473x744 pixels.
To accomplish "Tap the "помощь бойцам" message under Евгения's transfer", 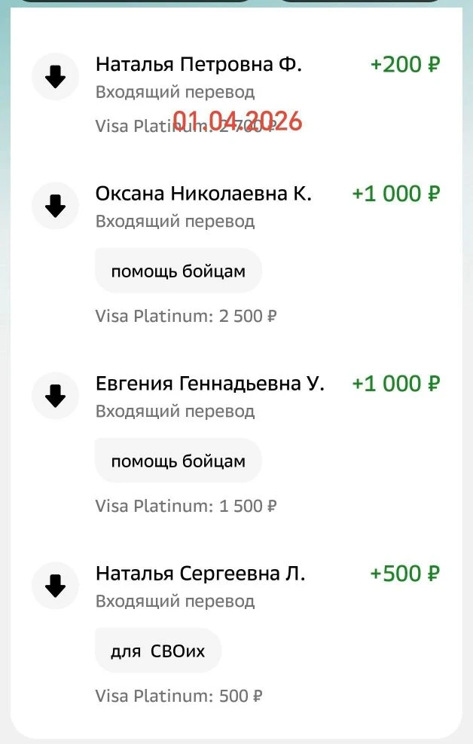I will coord(179,461).
